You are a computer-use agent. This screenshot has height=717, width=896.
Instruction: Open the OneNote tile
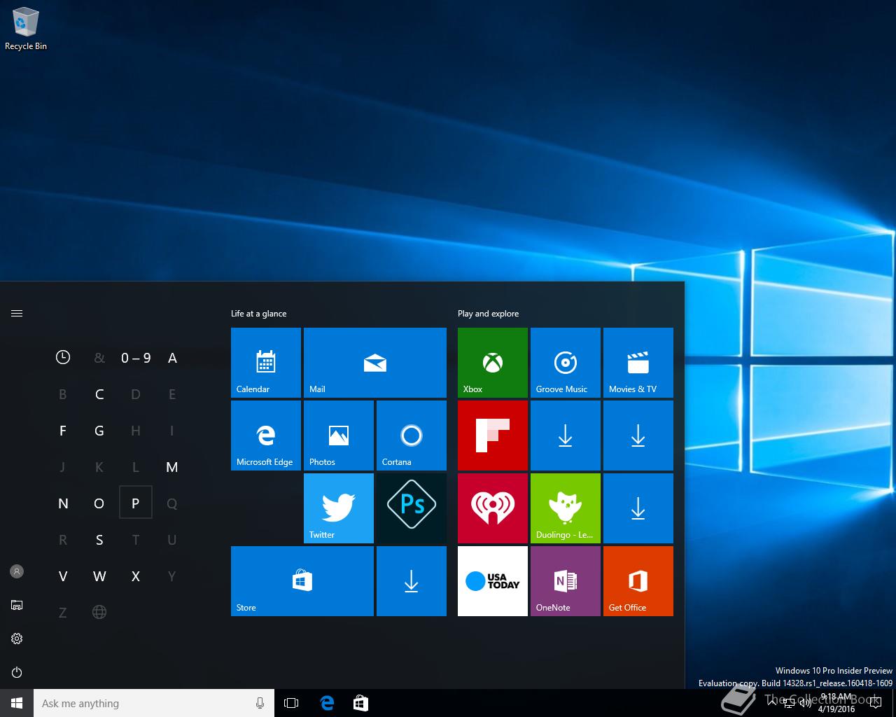[566, 581]
